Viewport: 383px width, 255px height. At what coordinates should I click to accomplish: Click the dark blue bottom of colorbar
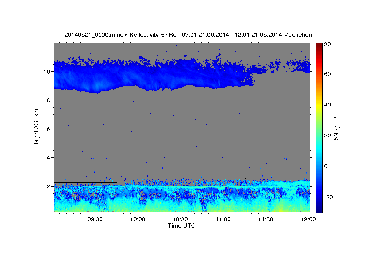319,209
